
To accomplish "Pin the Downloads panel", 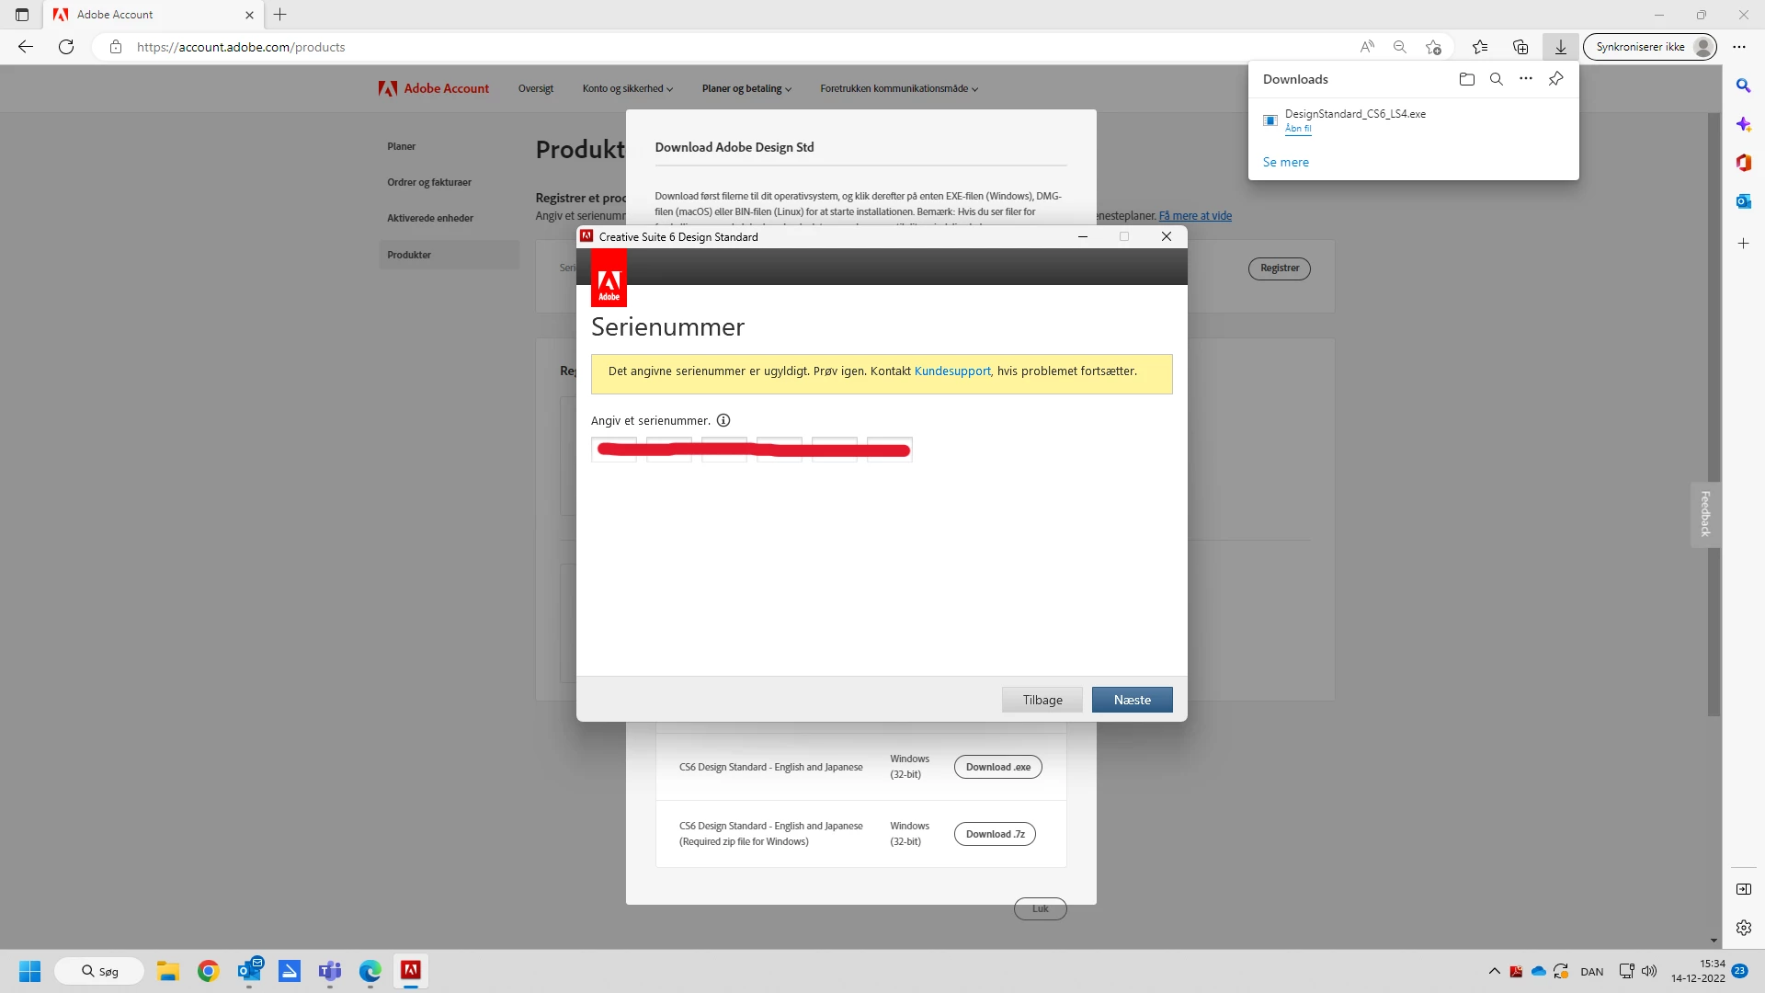I will pos(1555,79).
